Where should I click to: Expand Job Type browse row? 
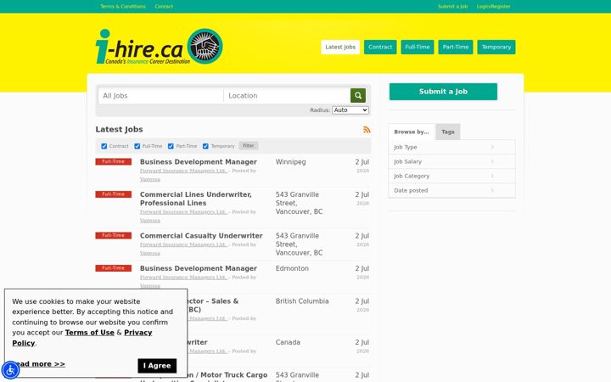[x=451, y=147]
